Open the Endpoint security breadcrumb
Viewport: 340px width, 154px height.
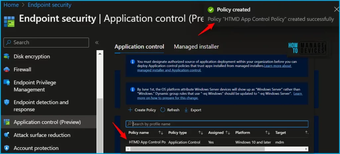pos(49,5)
